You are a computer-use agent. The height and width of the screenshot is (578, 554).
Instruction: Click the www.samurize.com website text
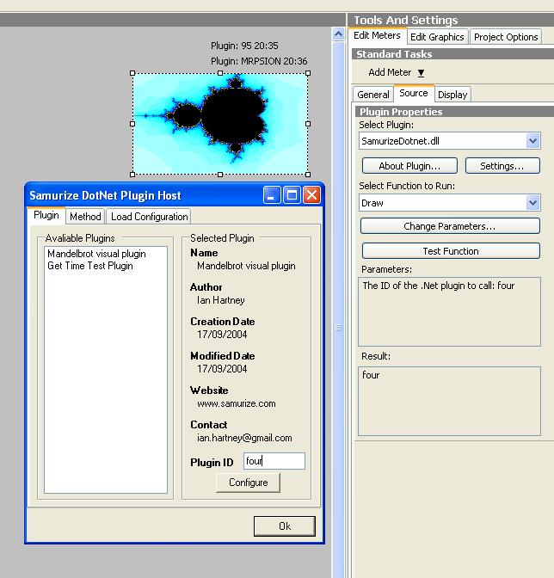coord(237,403)
